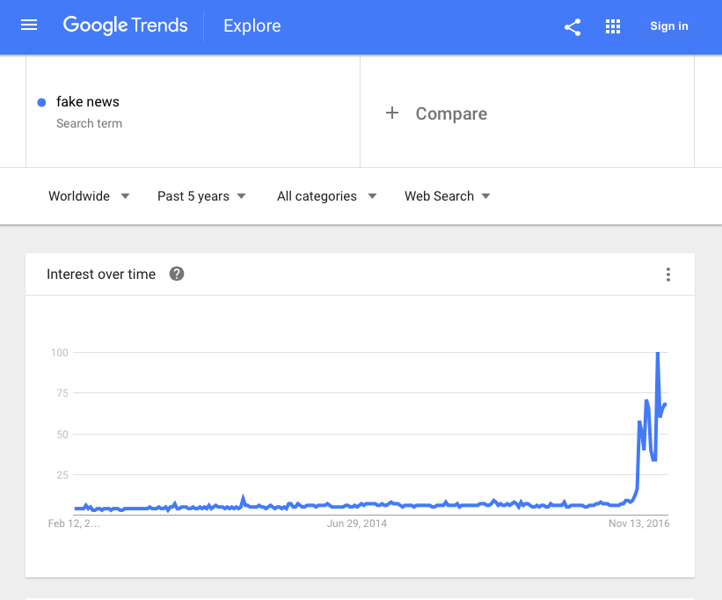Click the Jun 29, 2014 axis label
Screen dimensions: 722x600
pyautogui.click(x=356, y=523)
